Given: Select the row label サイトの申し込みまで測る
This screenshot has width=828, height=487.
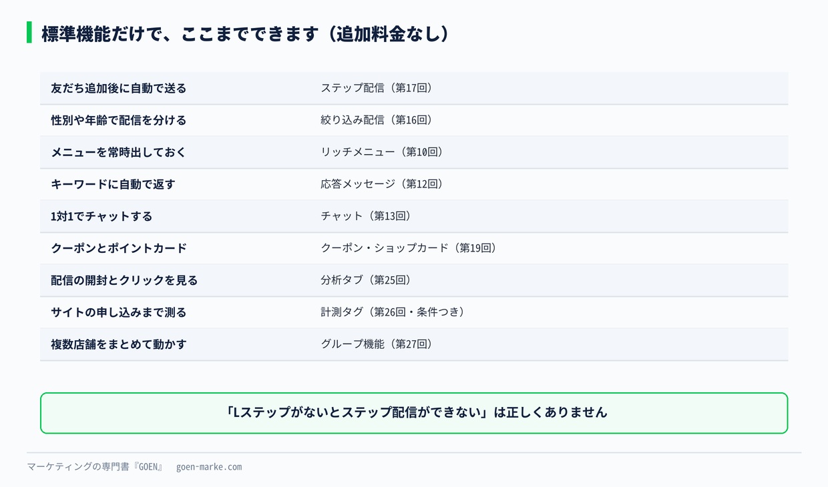Looking at the screenshot, I should (119, 312).
